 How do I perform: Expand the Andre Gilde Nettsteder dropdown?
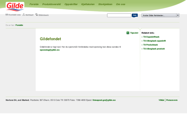161,15
